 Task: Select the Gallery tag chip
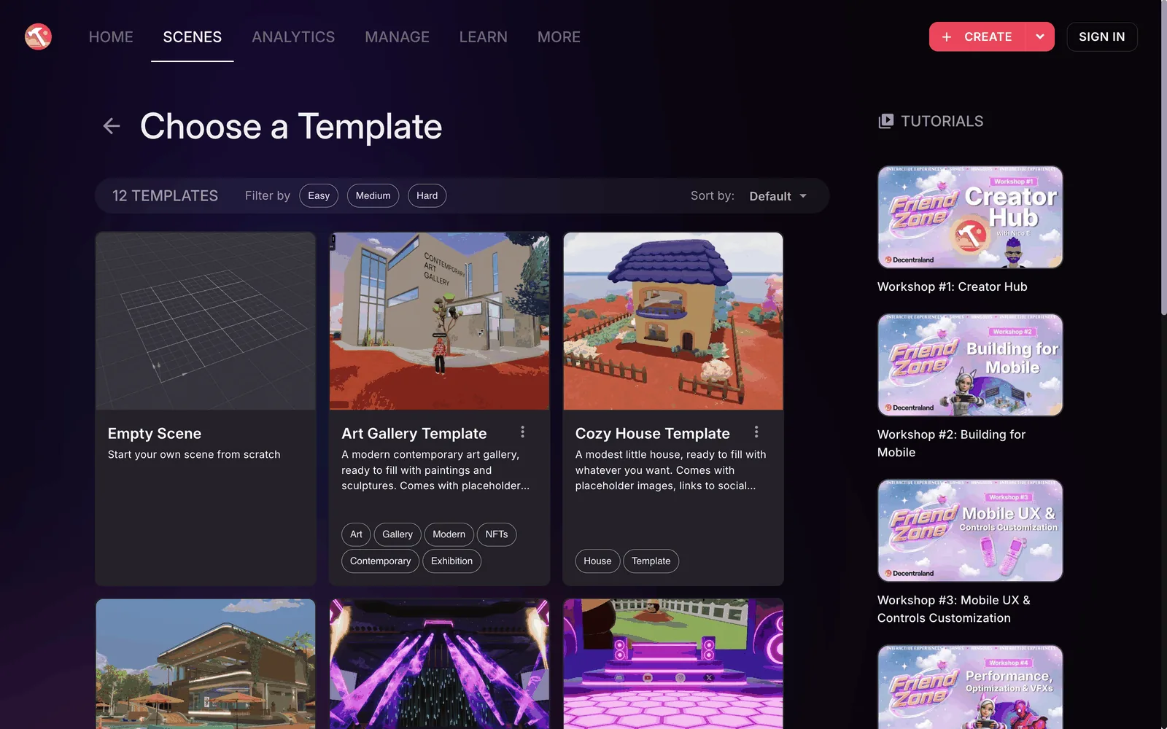coord(398,534)
